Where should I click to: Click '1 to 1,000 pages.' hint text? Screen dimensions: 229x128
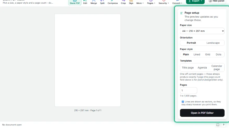pos(188,96)
